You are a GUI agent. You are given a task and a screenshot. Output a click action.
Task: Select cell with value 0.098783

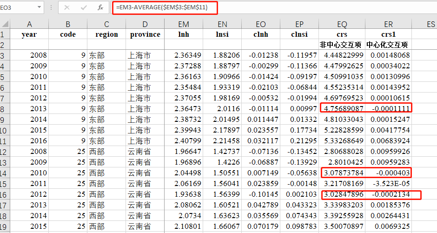[299, 226]
